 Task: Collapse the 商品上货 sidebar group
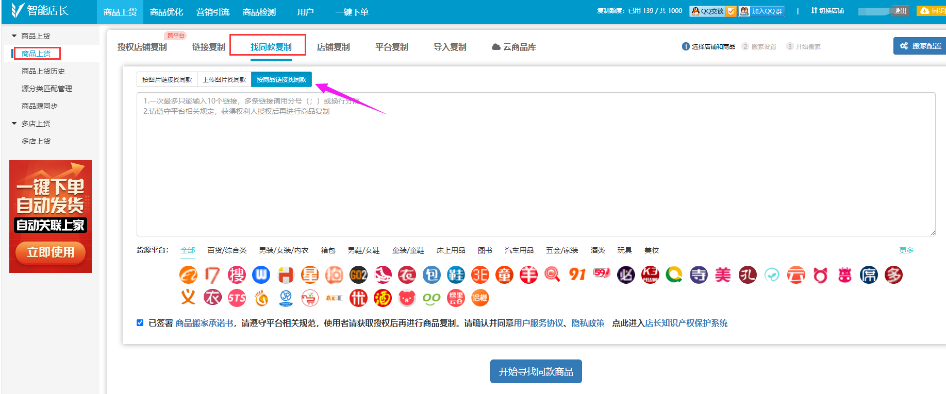coord(14,36)
